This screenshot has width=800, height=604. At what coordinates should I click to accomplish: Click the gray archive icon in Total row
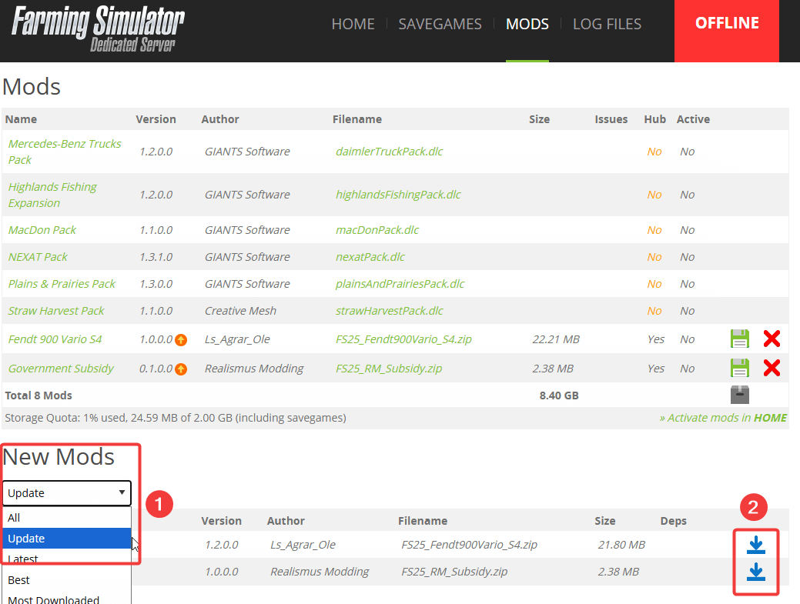tap(739, 395)
